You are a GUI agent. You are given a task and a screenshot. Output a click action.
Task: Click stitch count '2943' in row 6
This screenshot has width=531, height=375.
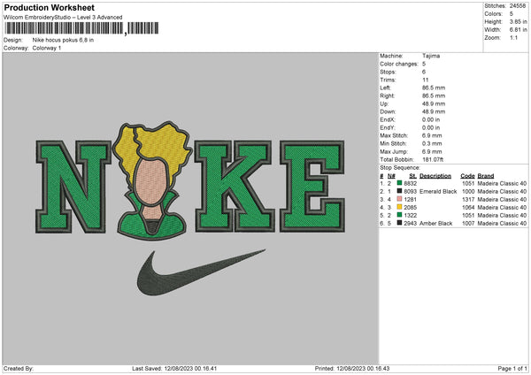click(410, 223)
